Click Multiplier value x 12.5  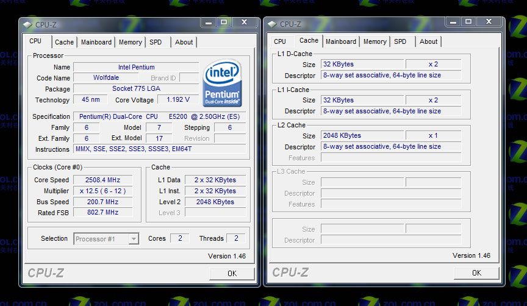point(103,191)
